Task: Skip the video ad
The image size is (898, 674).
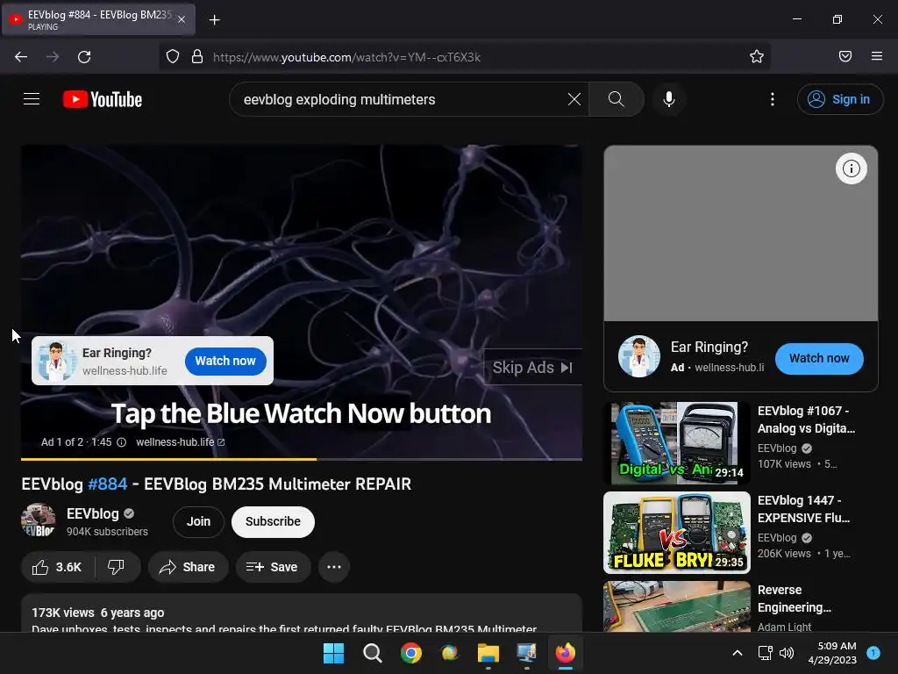Action: [x=532, y=368]
